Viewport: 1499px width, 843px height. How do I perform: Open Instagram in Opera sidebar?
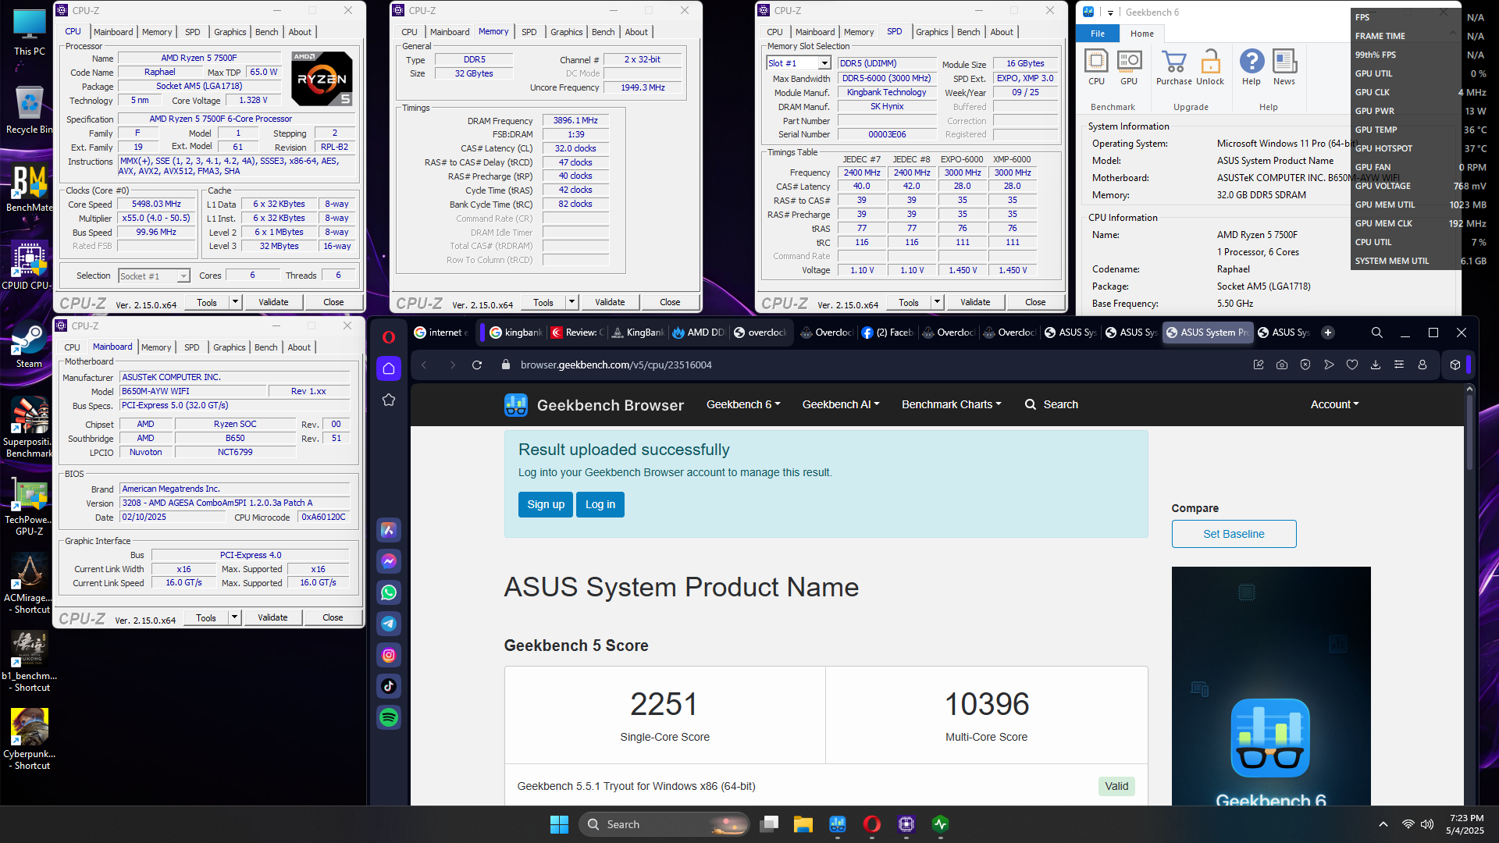pos(389,655)
